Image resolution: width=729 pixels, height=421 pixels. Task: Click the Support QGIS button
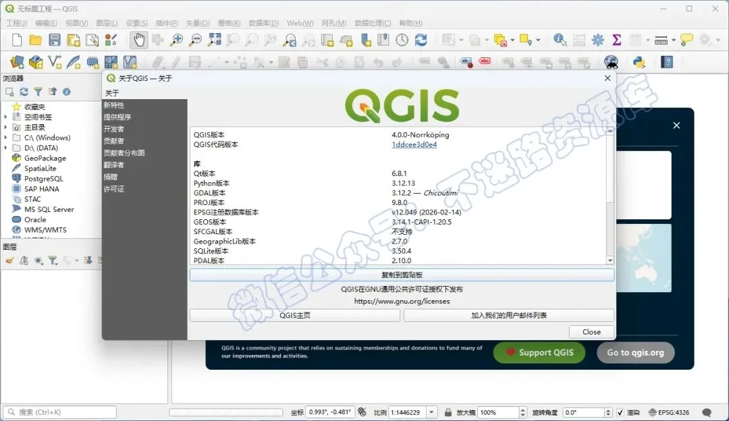coord(539,353)
